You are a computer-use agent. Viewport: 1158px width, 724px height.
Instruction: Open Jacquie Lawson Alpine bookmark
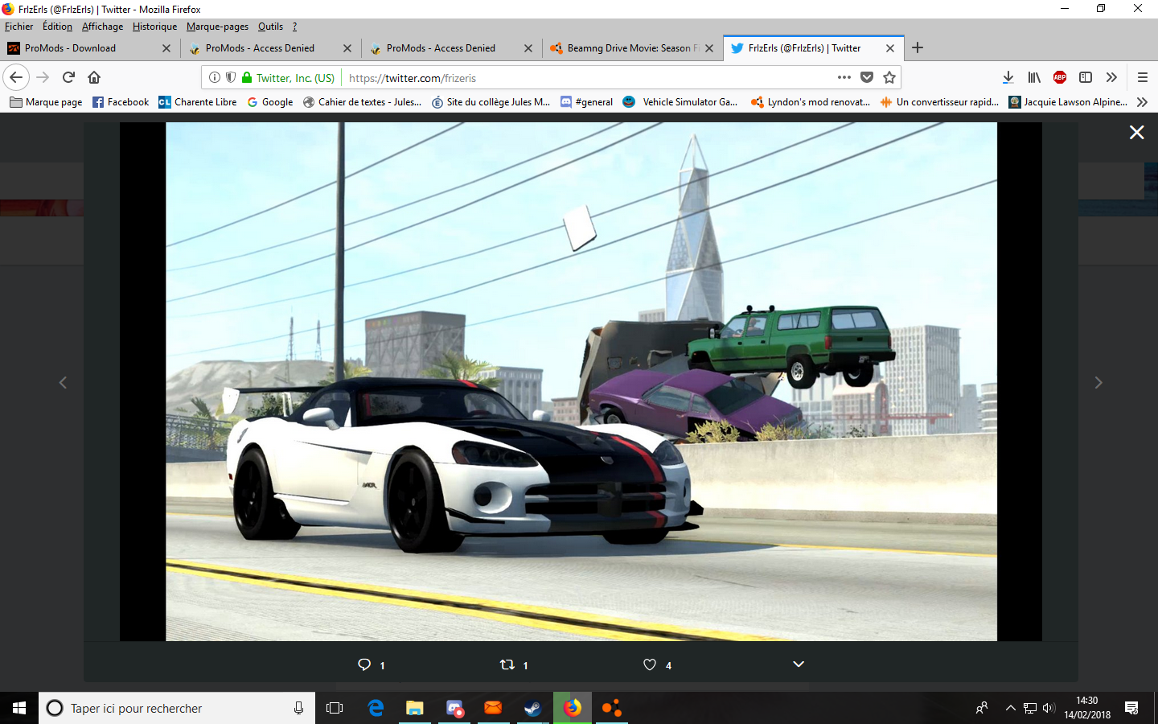(1068, 102)
